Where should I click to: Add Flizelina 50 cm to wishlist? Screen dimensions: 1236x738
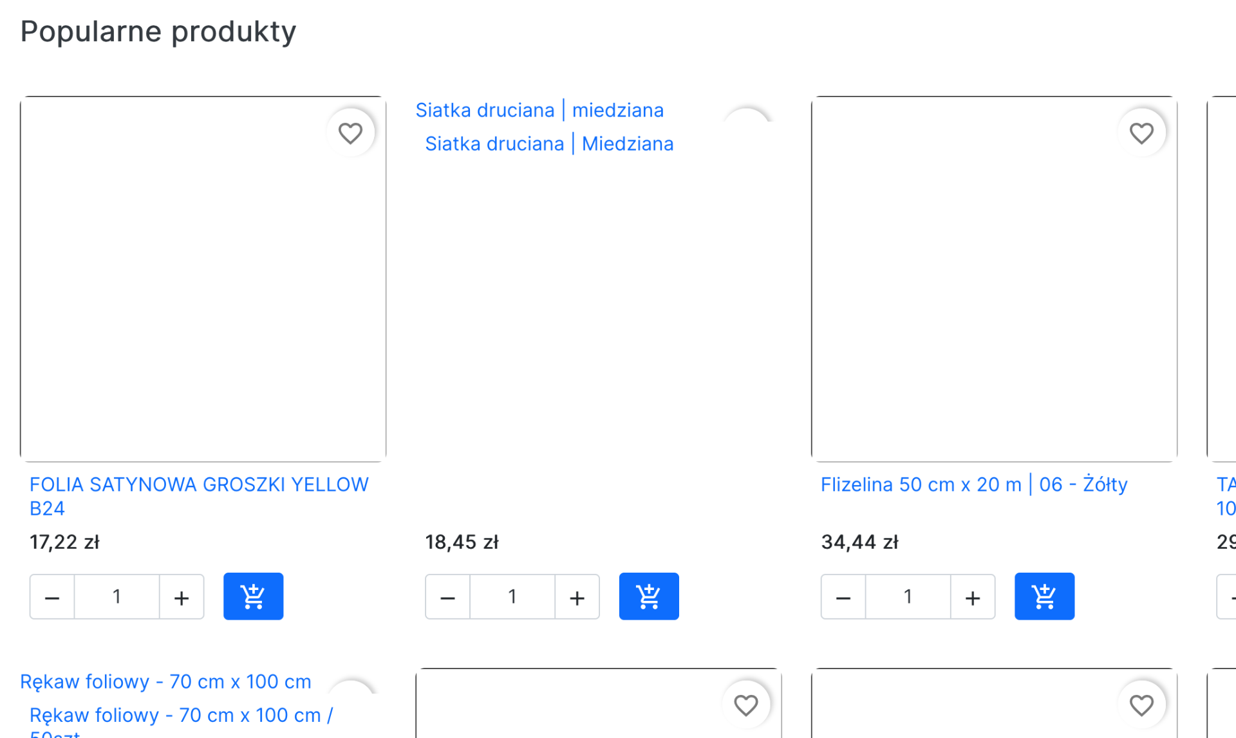tap(1141, 133)
